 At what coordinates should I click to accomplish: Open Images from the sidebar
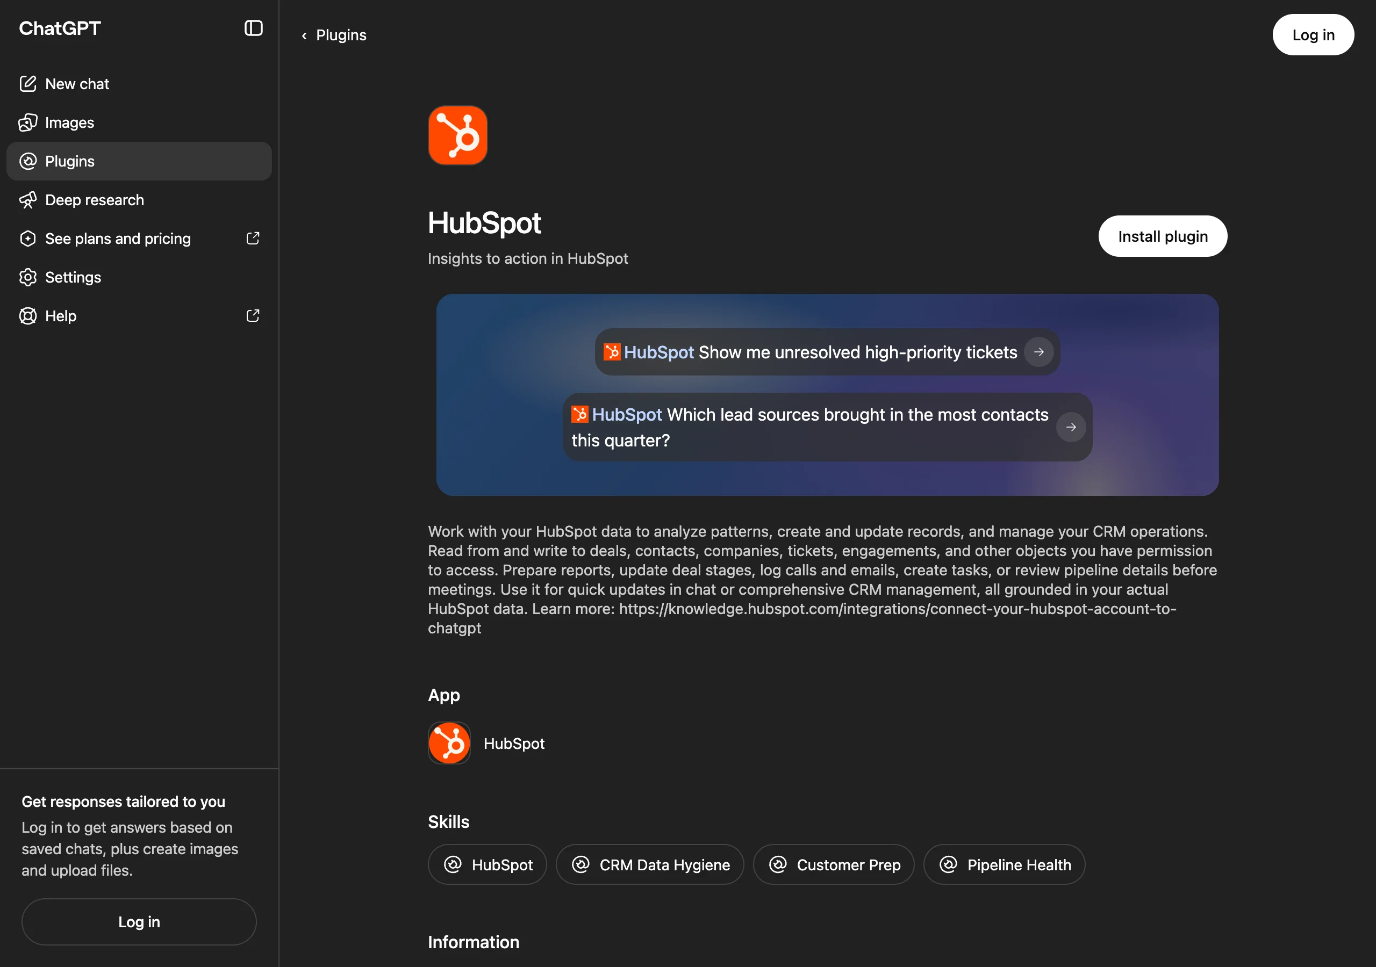(139, 123)
